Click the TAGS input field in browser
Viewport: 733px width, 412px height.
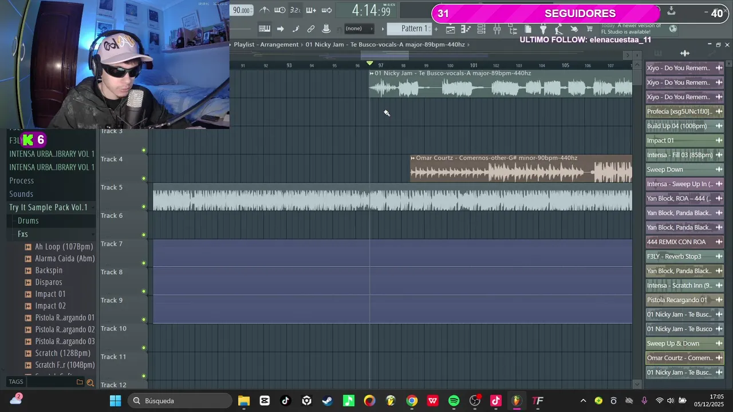coord(50,382)
